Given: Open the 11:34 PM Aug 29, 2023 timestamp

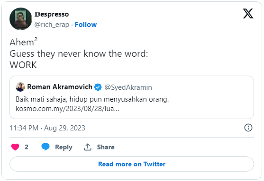Looking at the screenshot, I should pyautogui.click(x=47, y=128).
